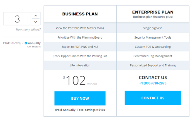Screen dimensions: 193x121
Task: Decrease the editor count with down arrow
Action: pos(35,22)
